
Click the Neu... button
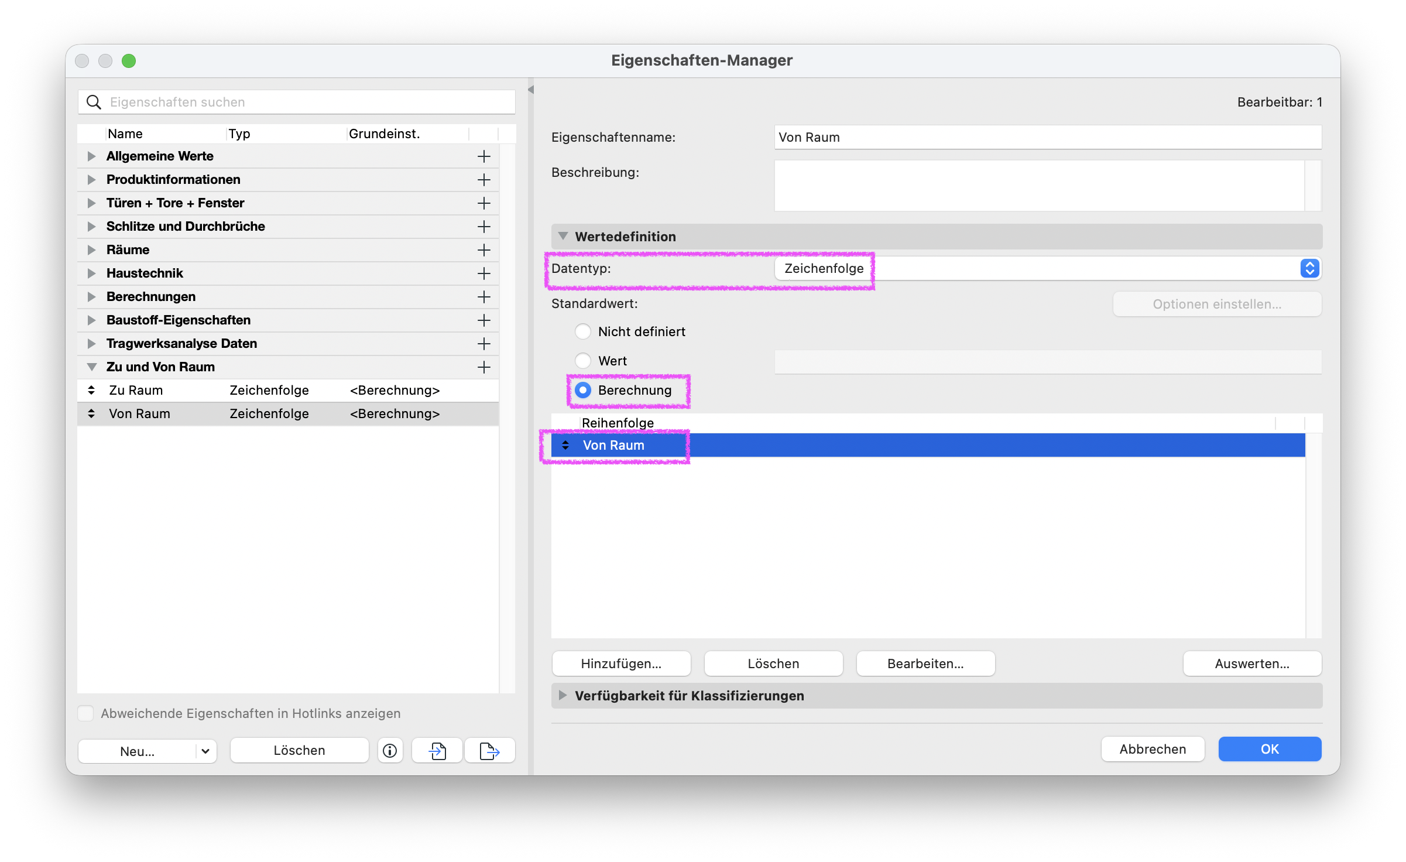pos(138,751)
